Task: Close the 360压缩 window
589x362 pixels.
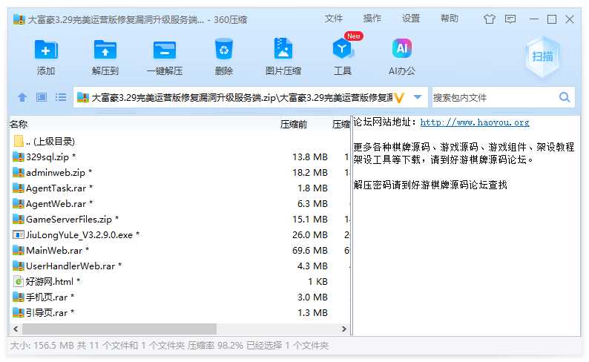Action: pos(570,19)
